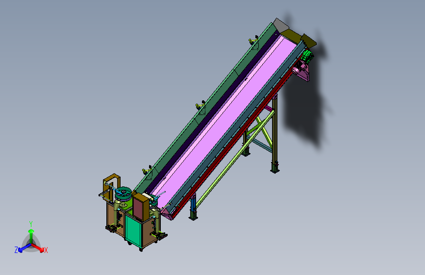Click the red X axis of the orientation triad

(38, 248)
